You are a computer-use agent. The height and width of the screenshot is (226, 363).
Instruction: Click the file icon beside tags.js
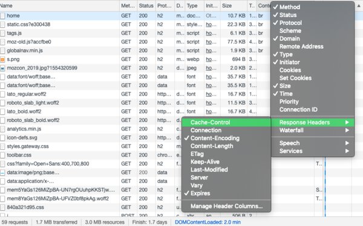pos(2,33)
